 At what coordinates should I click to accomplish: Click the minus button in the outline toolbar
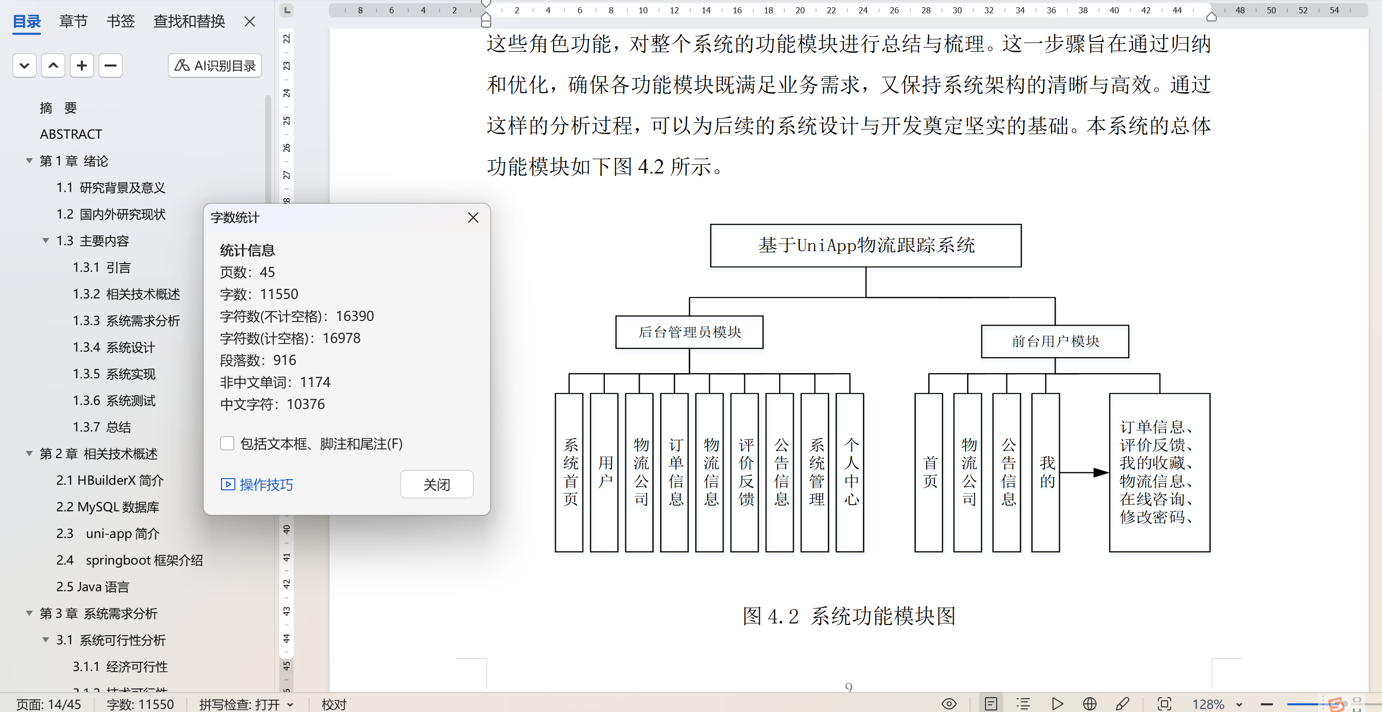(x=111, y=66)
